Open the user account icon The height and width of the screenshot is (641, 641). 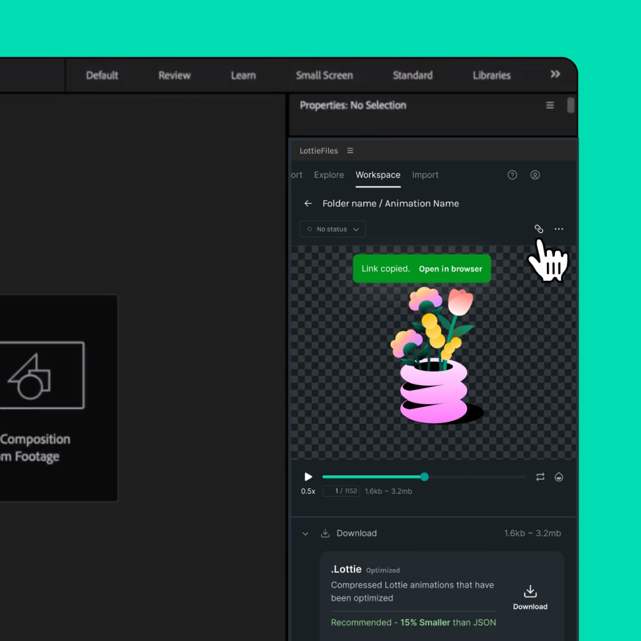tap(535, 175)
